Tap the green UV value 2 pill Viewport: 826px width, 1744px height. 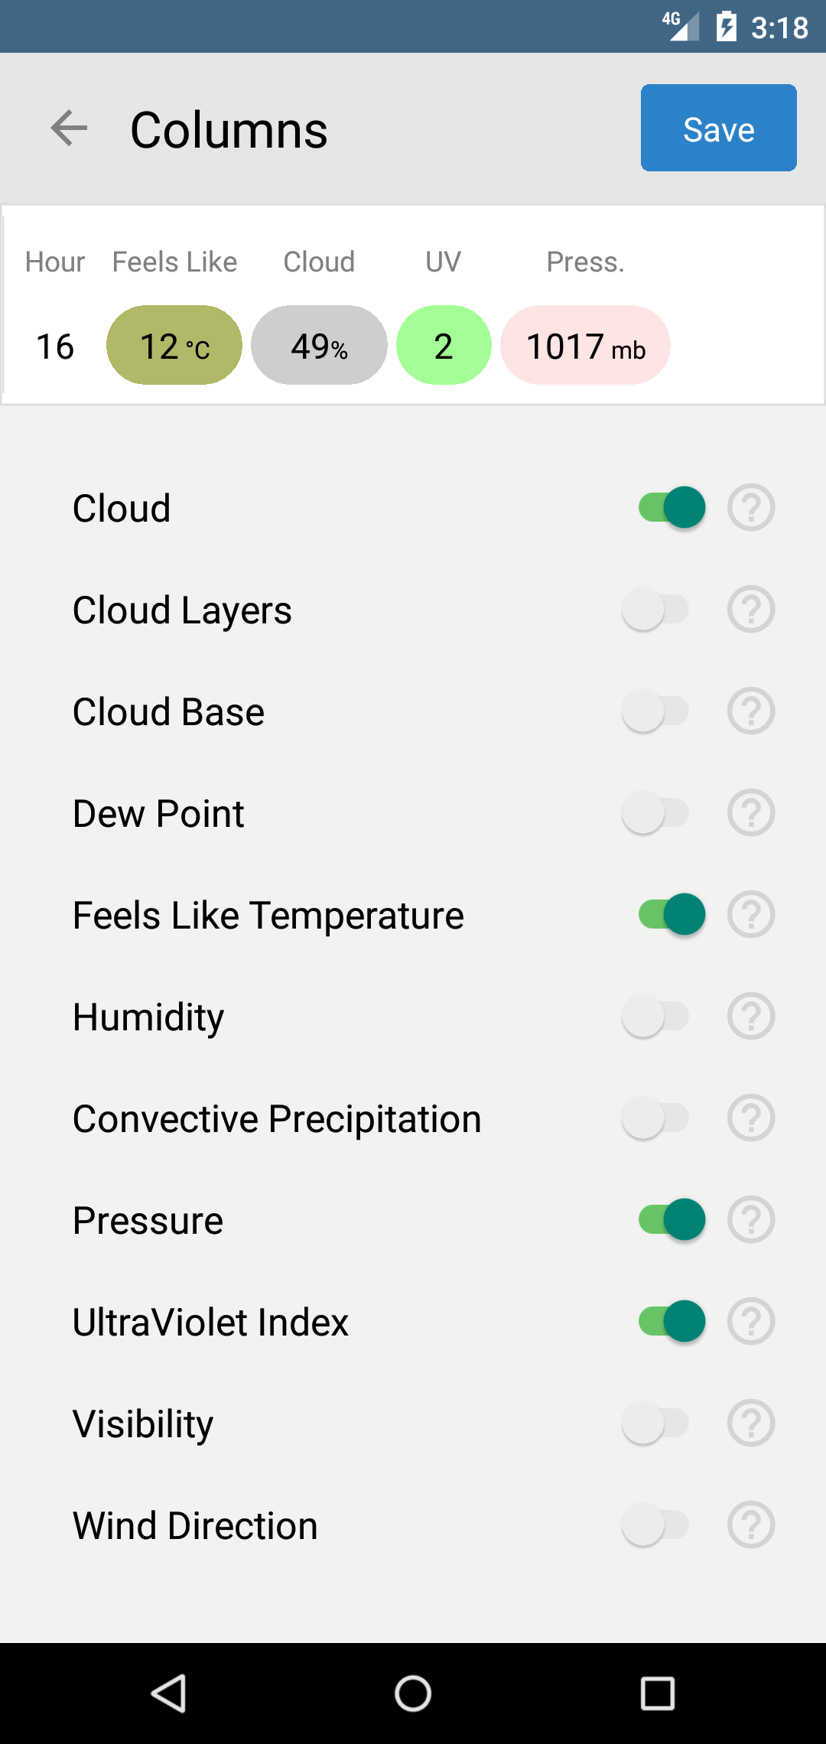click(x=444, y=346)
